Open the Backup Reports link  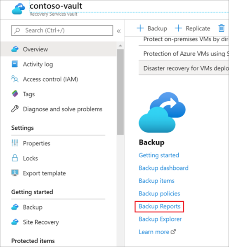(160, 206)
